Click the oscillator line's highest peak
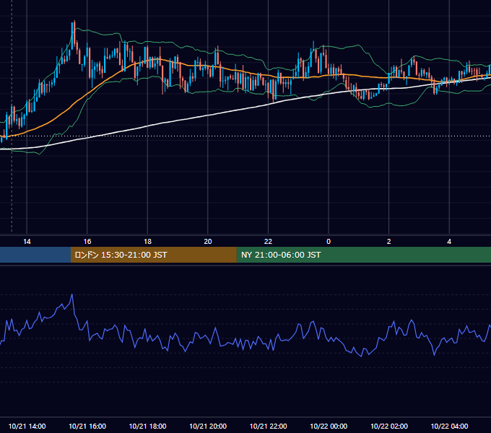The width and height of the screenshot is (491, 433). pos(72,294)
